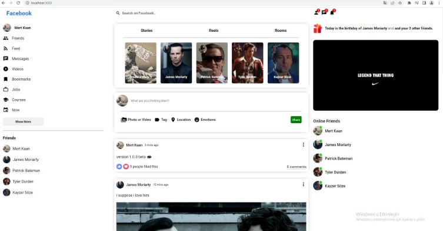Reload the page in browser

pos(18,3)
